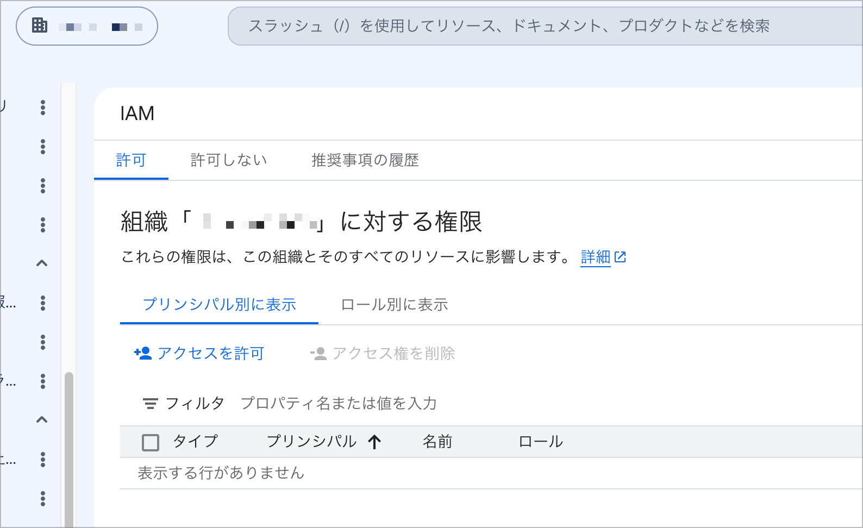The height and width of the screenshot is (528, 863).
Task: Click the プリンシパル column header
Action: point(311,442)
